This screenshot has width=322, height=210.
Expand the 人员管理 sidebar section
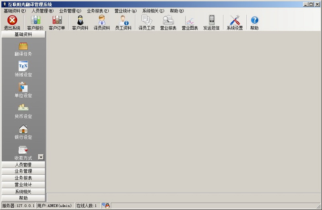23,164
